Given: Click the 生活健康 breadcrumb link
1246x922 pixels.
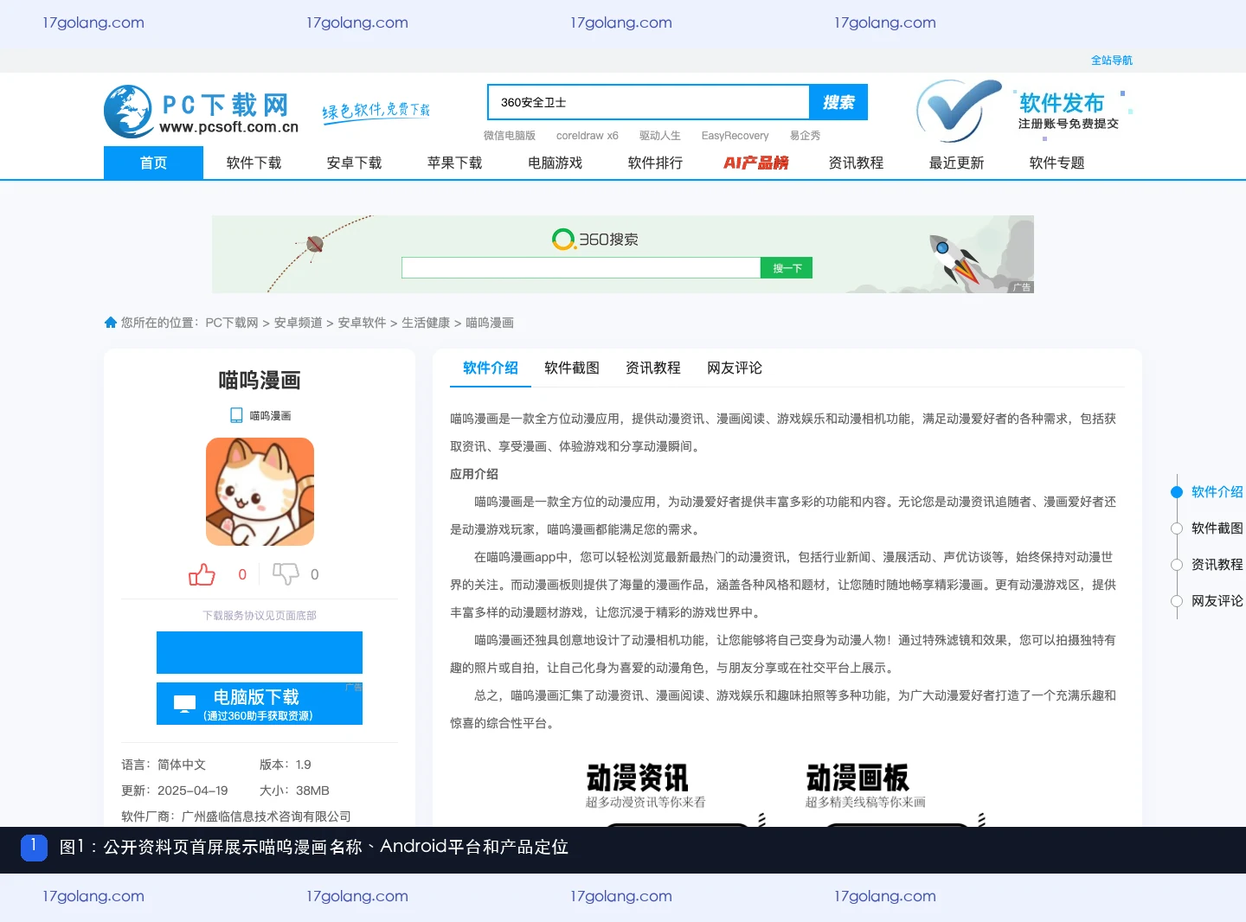Looking at the screenshot, I should [426, 323].
